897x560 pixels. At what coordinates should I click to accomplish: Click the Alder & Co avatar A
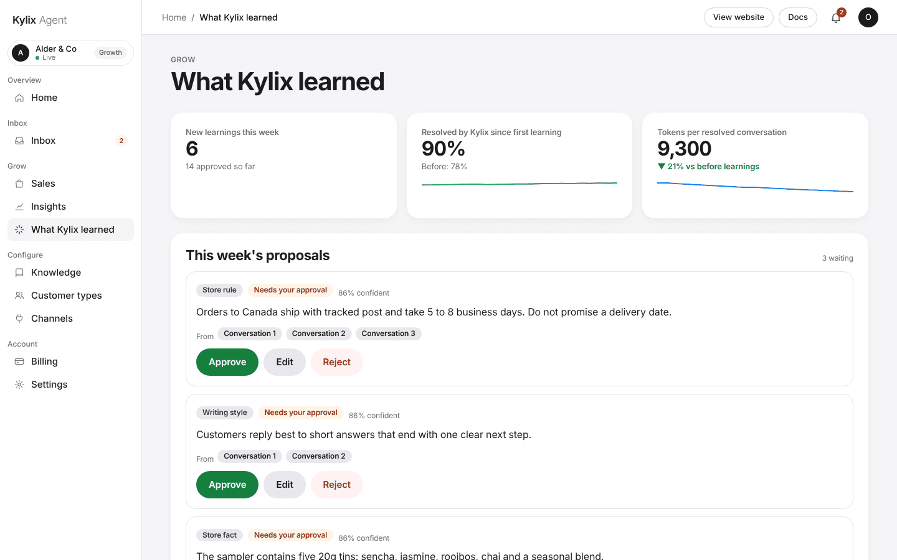[21, 53]
